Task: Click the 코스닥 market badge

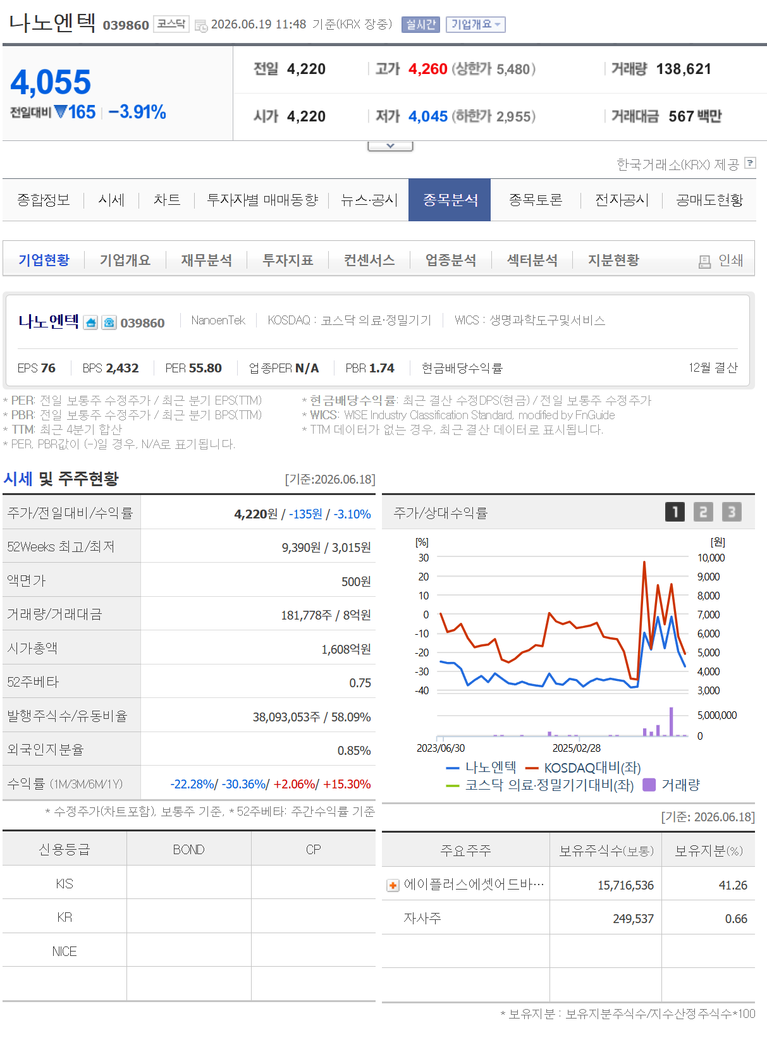Action: [x=171, y=24]
